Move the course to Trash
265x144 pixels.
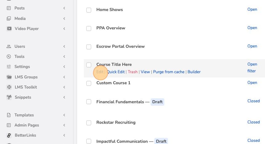pyautogui.click(x=133, y=72)
